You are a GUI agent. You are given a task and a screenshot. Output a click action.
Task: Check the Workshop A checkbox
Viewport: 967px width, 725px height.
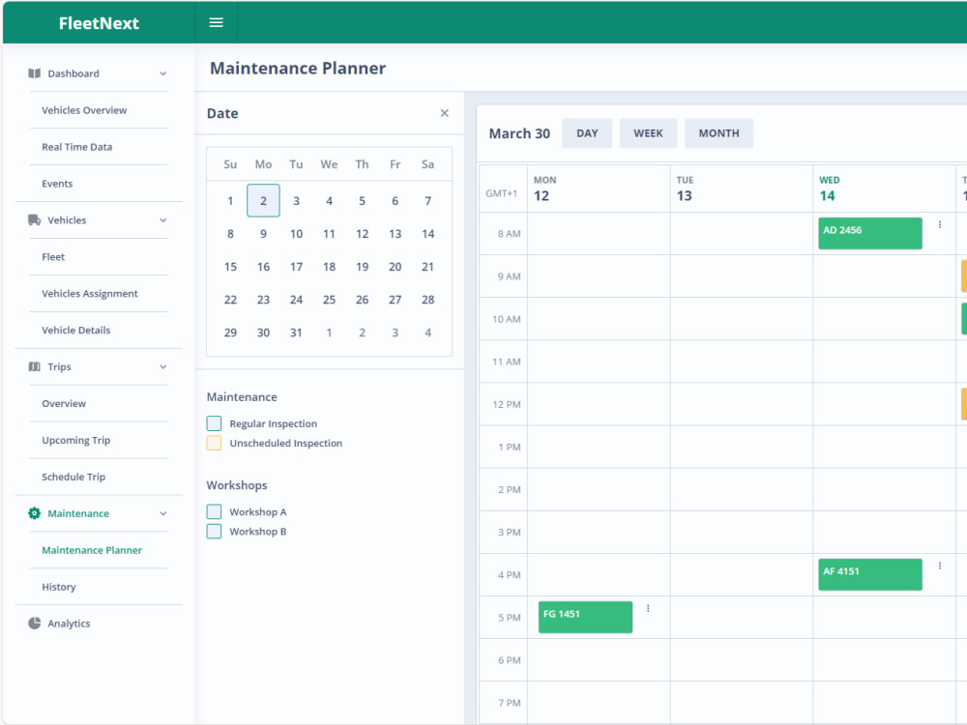point(214,511)
